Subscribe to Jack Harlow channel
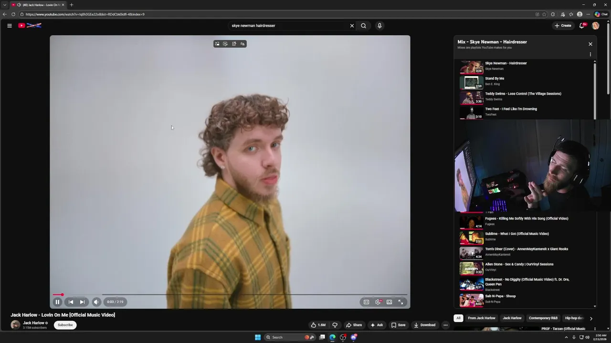The height and width of the screenshot is (343, 611). pyautogui.click(x=65, y=325)
